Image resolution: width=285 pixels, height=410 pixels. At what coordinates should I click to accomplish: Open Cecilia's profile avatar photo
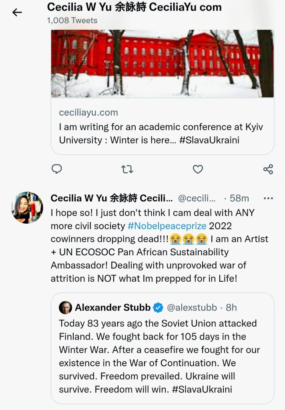coord(27,207)
